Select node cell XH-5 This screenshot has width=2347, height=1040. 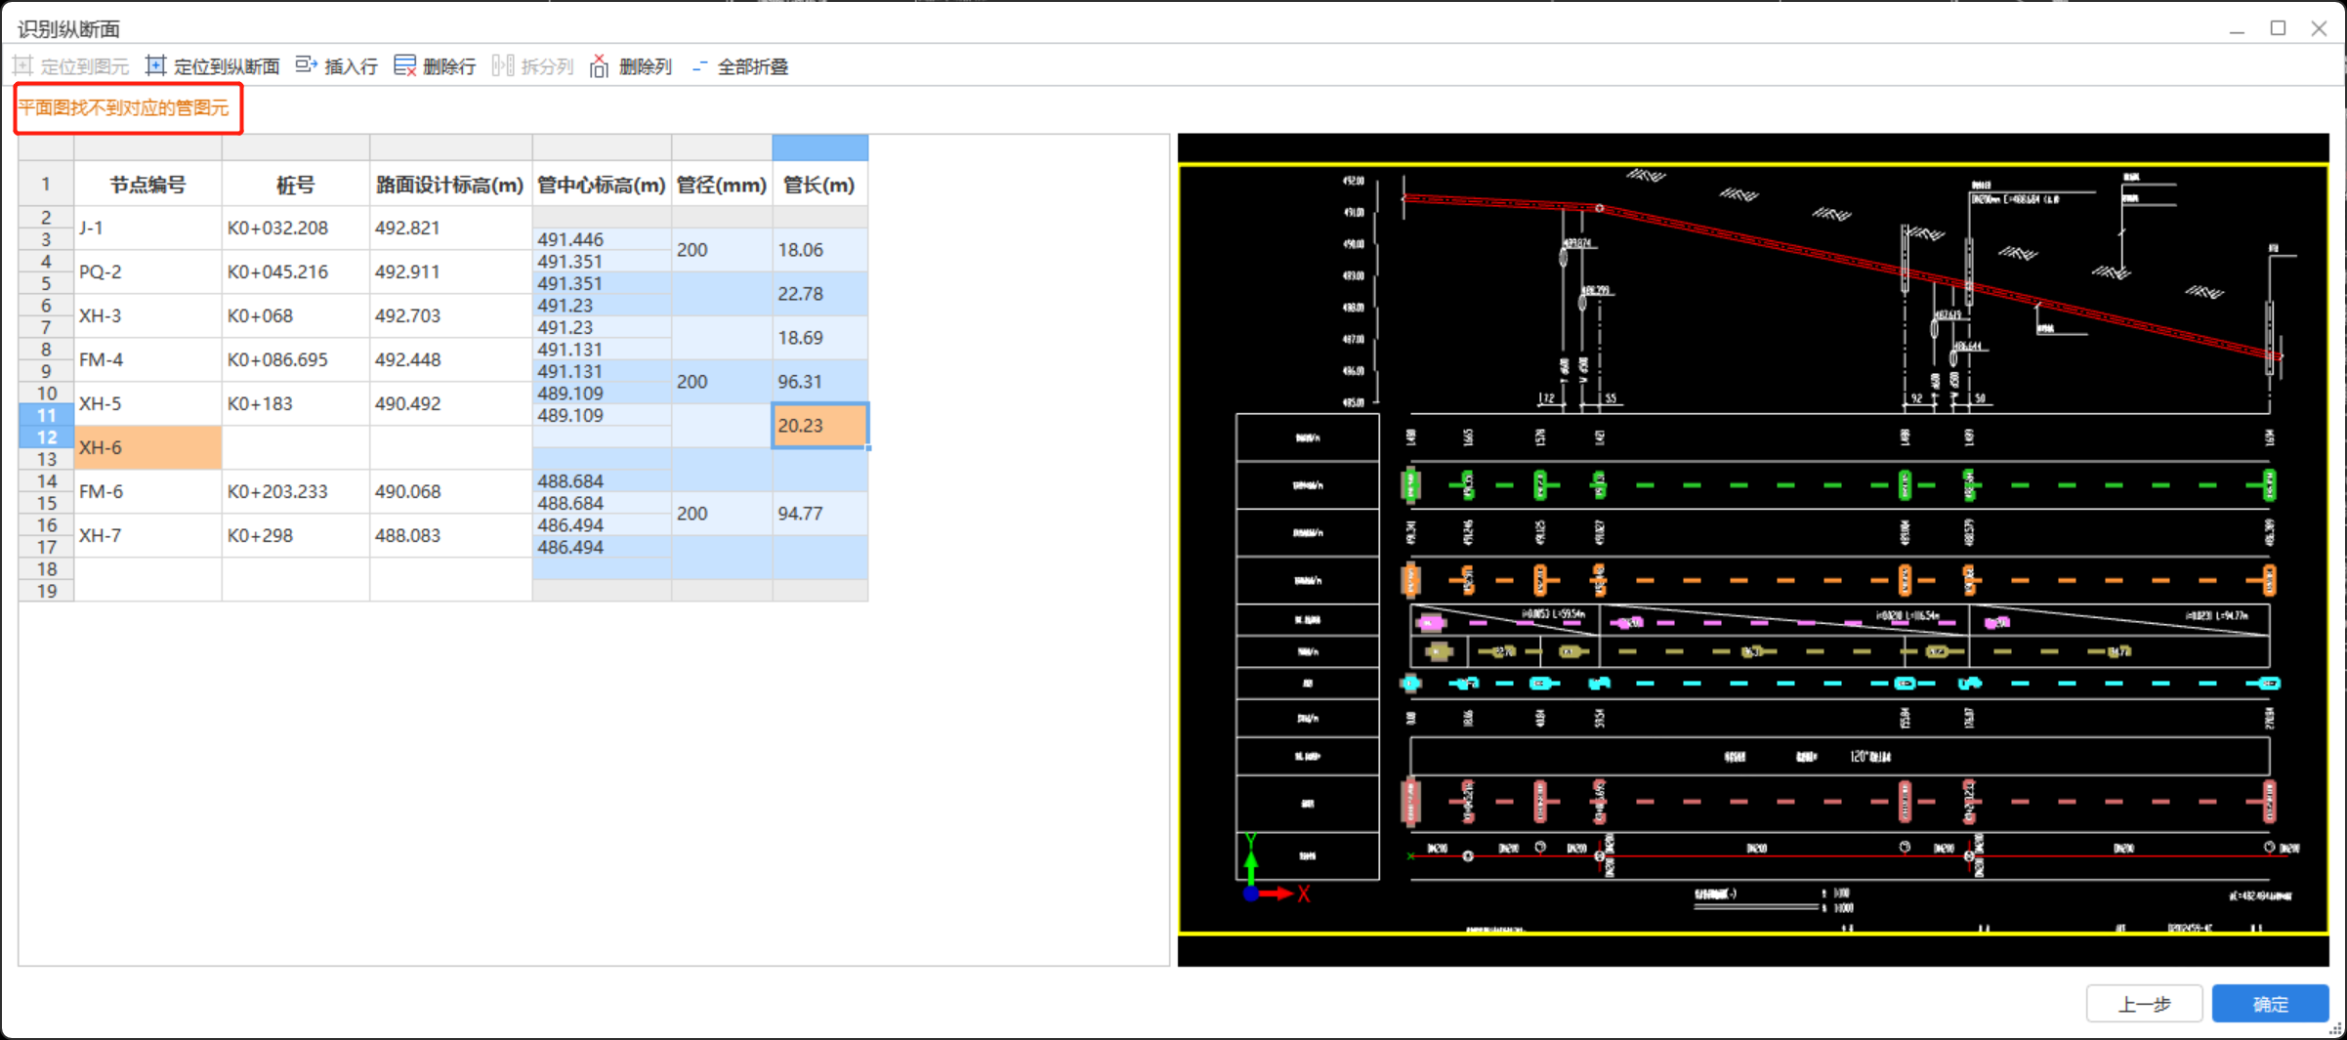tap(147, 403)
